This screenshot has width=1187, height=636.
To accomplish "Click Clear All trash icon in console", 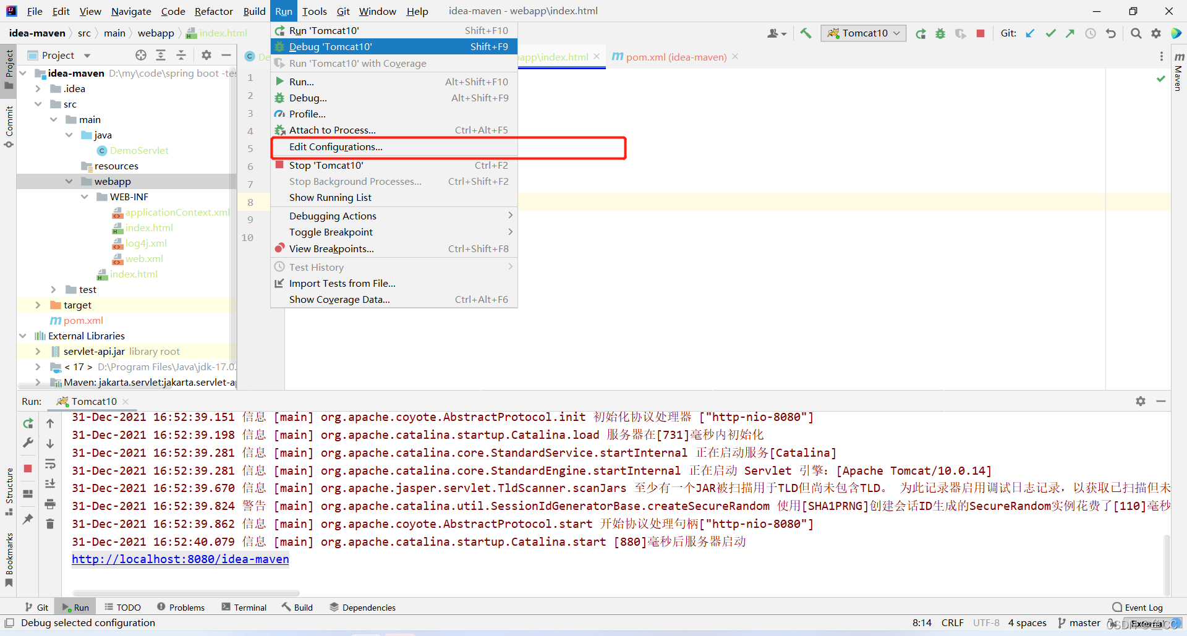I will [50, 524].
